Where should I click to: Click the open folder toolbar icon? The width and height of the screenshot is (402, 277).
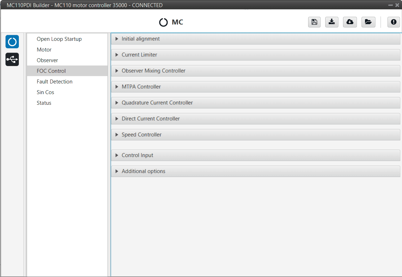pos(369,22)
